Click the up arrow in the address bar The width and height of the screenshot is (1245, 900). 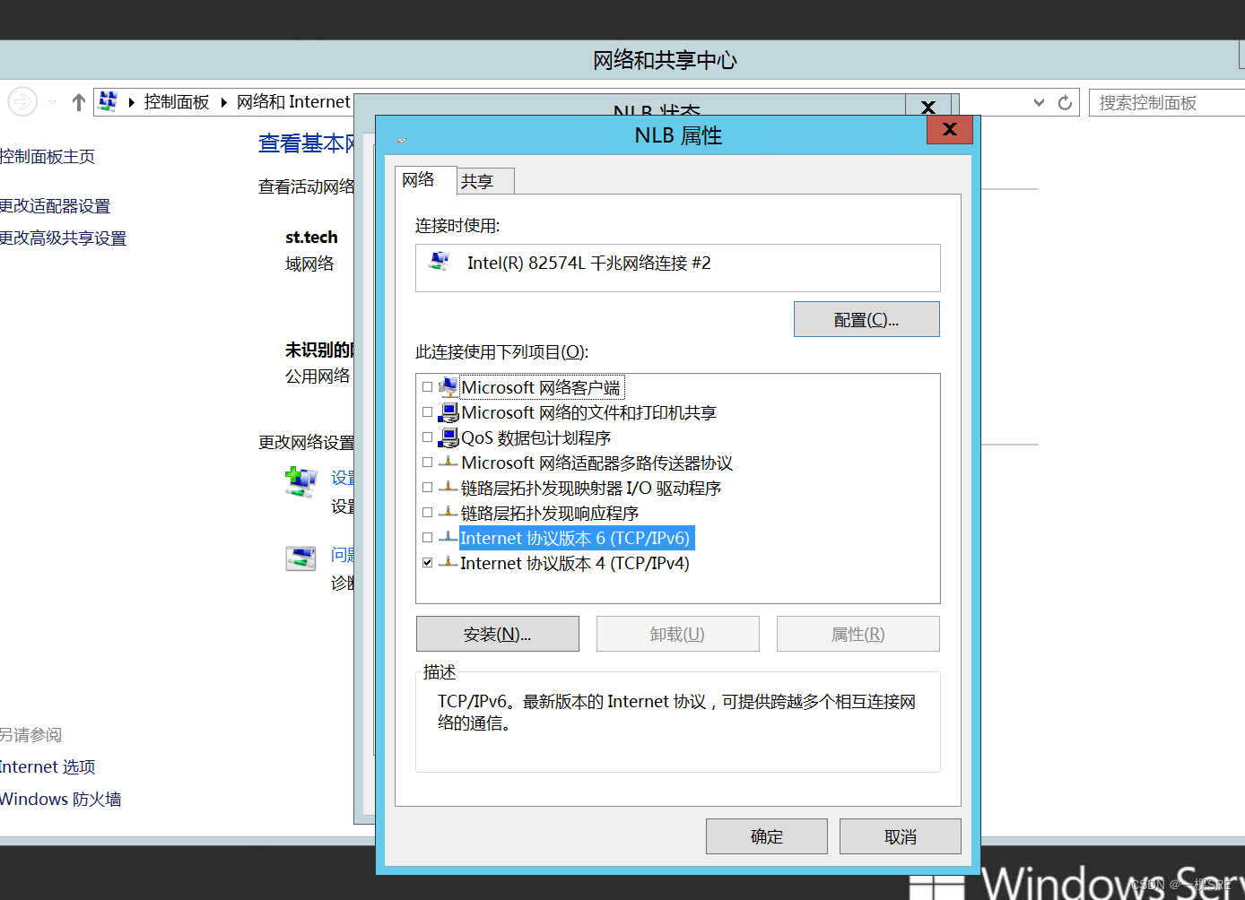pyautogui.click(x=78, y=101)
